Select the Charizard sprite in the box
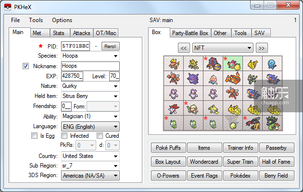 click(233, 78)
